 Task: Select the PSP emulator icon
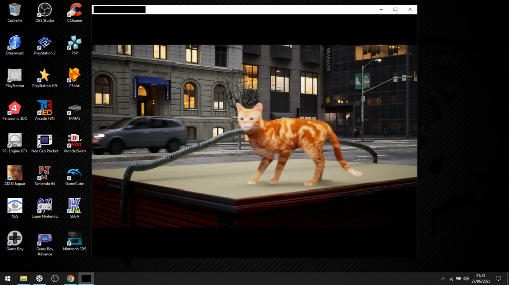(74, 43)
